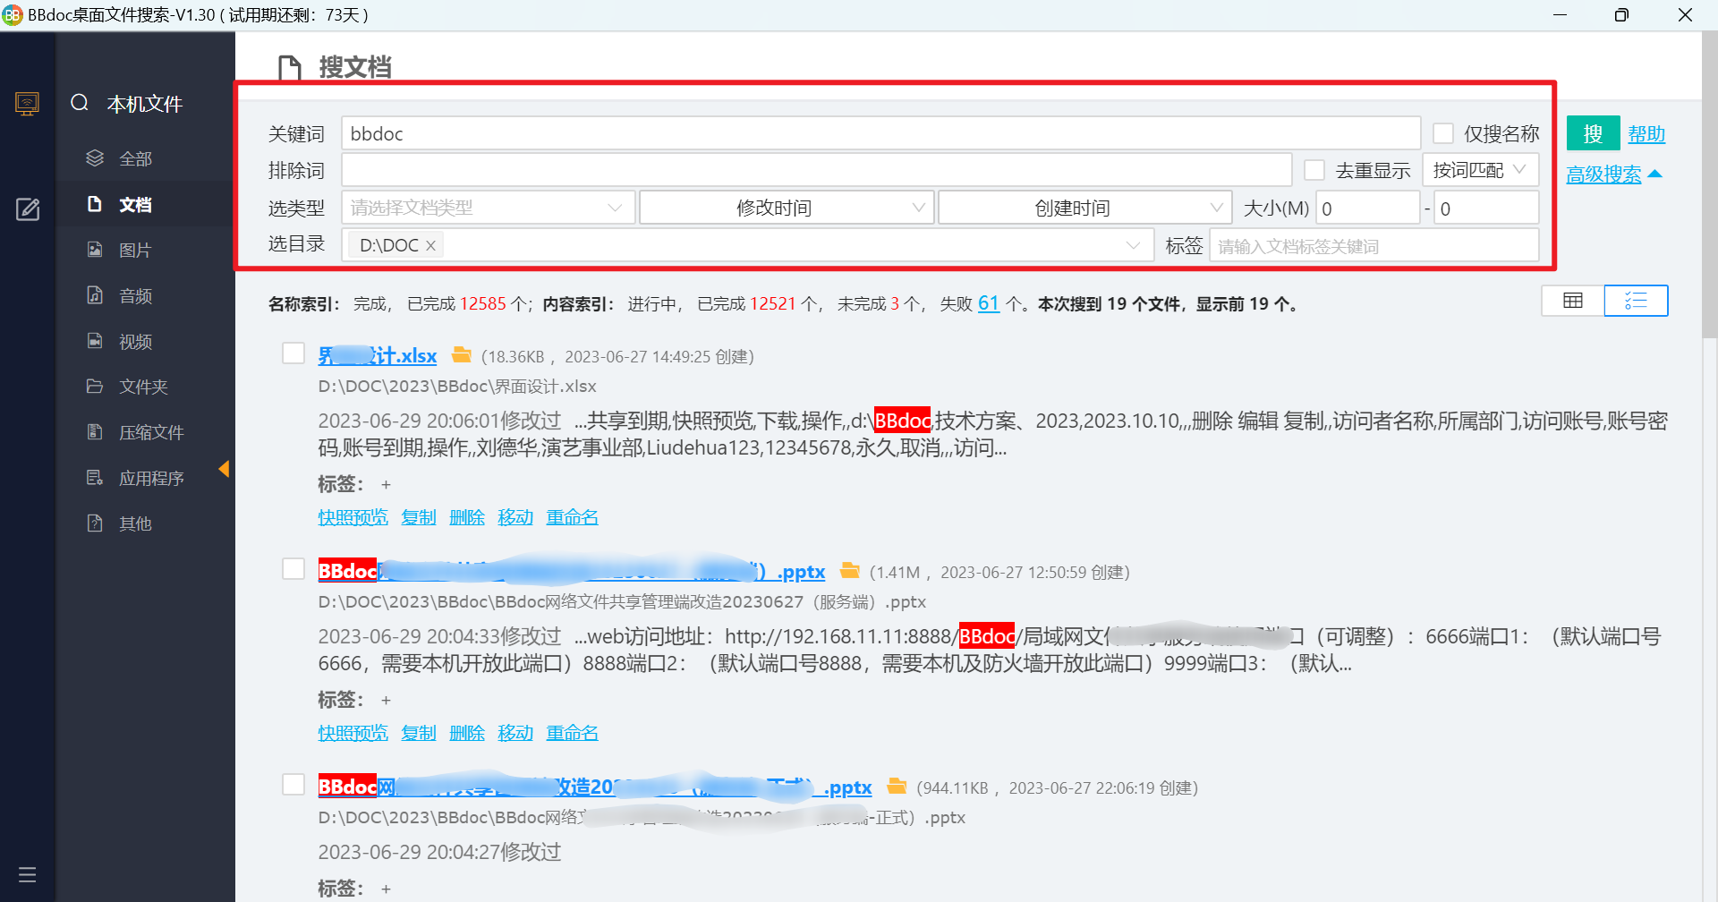
Task: Expand the 选目录 directory dropdown arrow
Action: (x=1133, y=245)
